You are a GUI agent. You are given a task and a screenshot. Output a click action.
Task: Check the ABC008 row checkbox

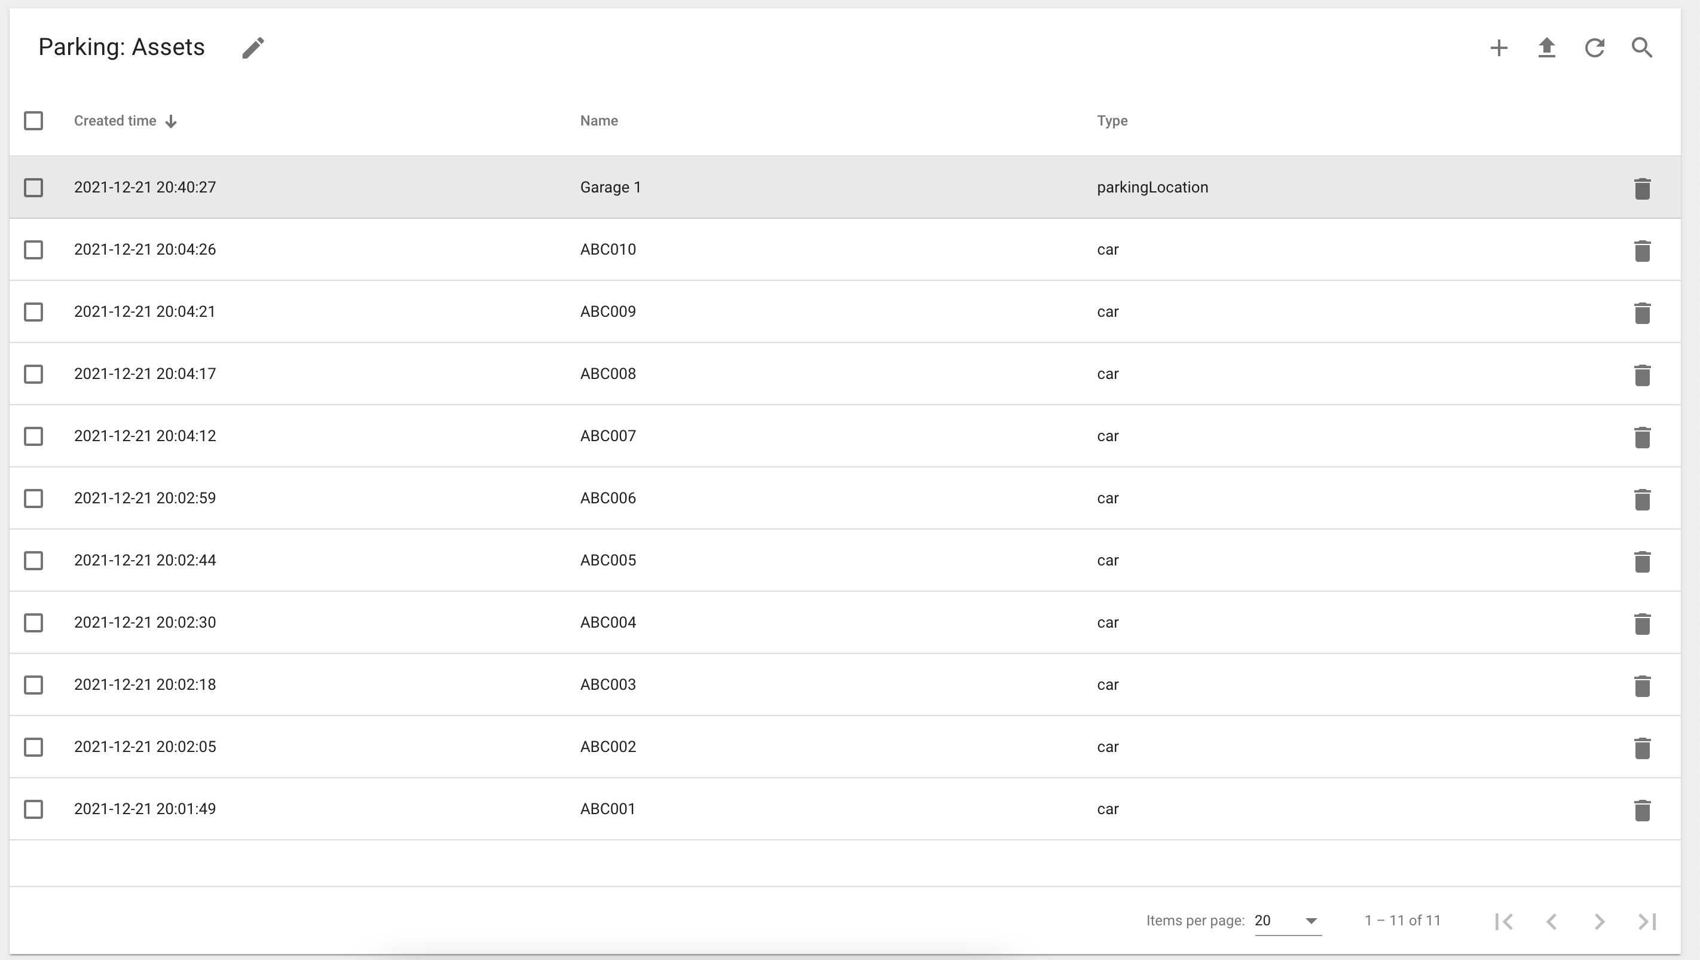click(33, 374)
